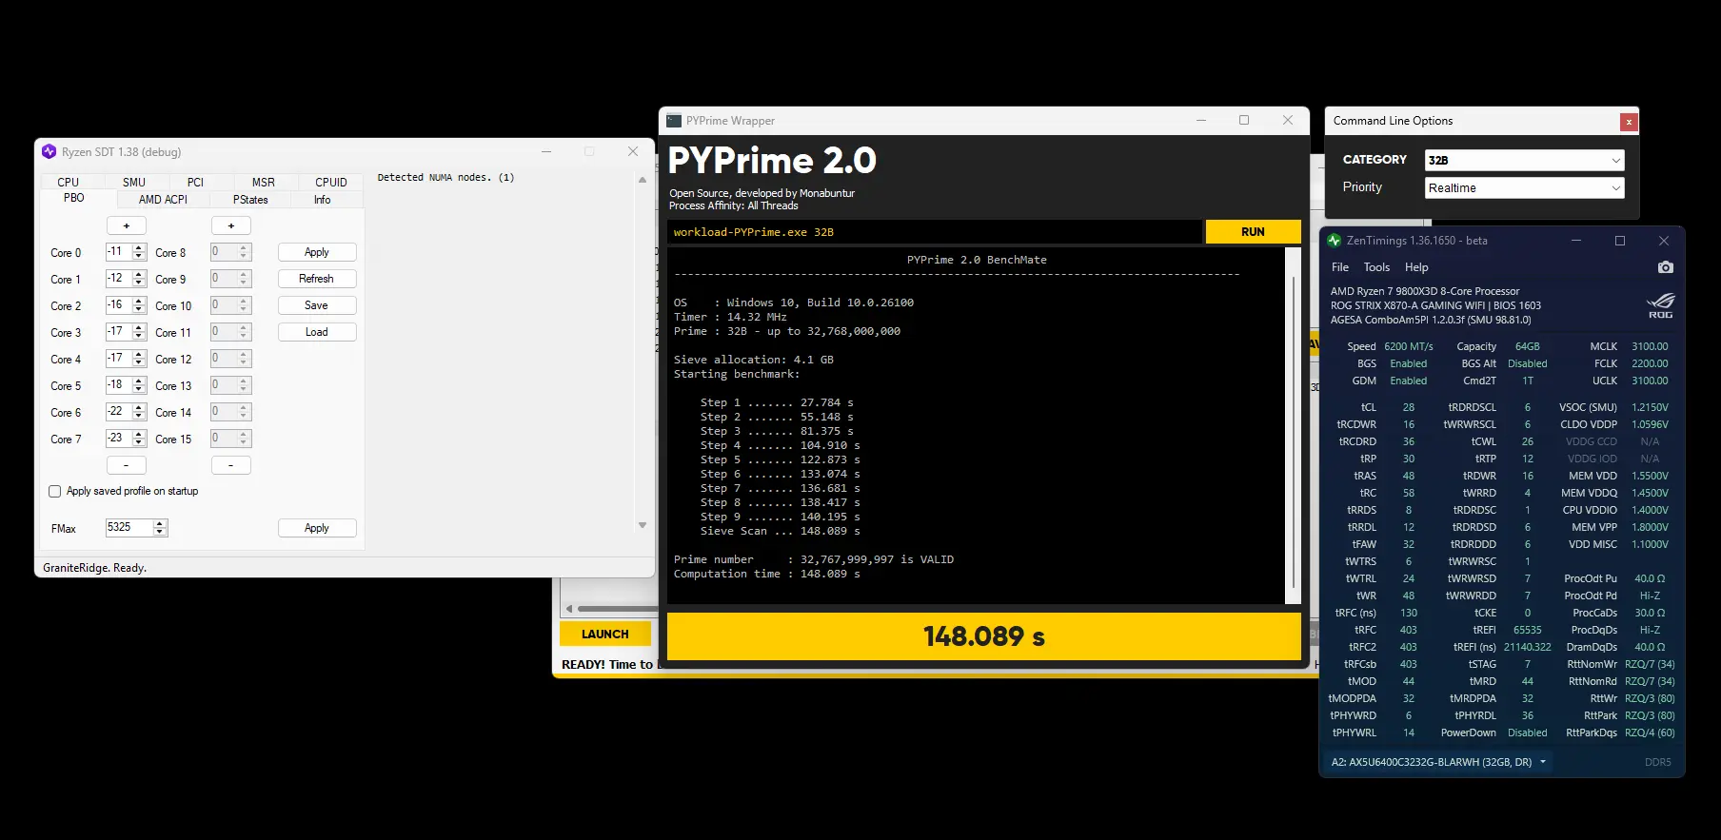Open the Help menu in ZenTimings

pos(1416,267)
